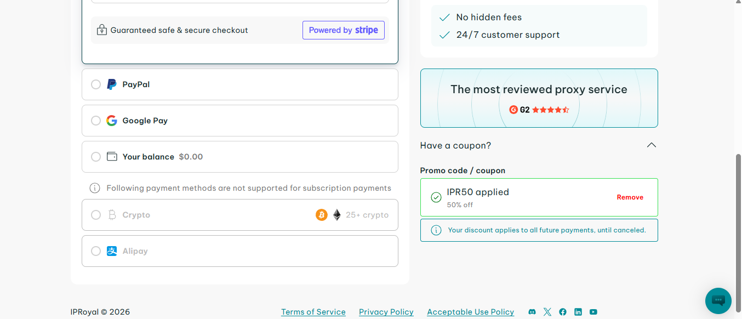This screenshot has height=319, width=742.
Task: Click the Crypto payment option row
Action: [239, 215]
